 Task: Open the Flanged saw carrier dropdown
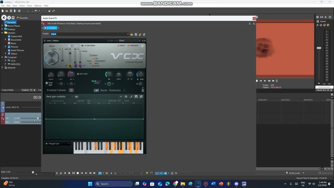pos(58,144)
